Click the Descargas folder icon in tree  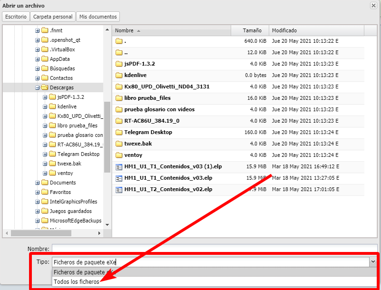[x=45, y=87]
